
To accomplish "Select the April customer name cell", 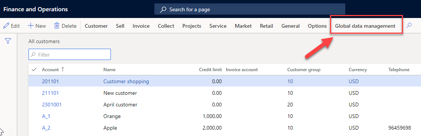I will pos(120,105).
